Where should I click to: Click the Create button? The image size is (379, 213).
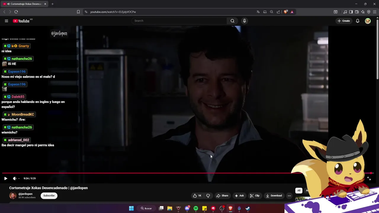[344, 21]
